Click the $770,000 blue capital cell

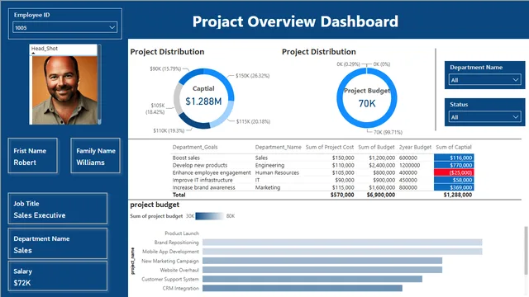454,165
